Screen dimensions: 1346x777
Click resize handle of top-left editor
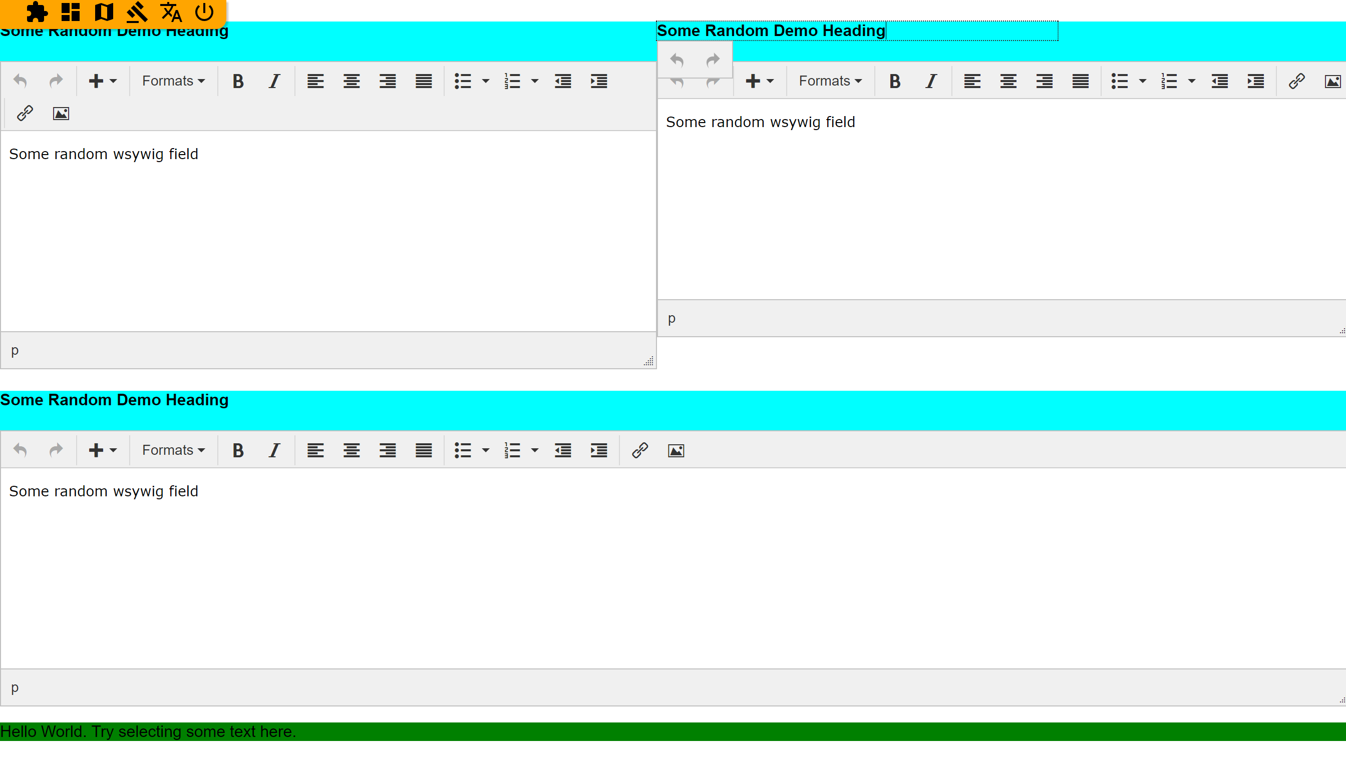click(648, 362)
